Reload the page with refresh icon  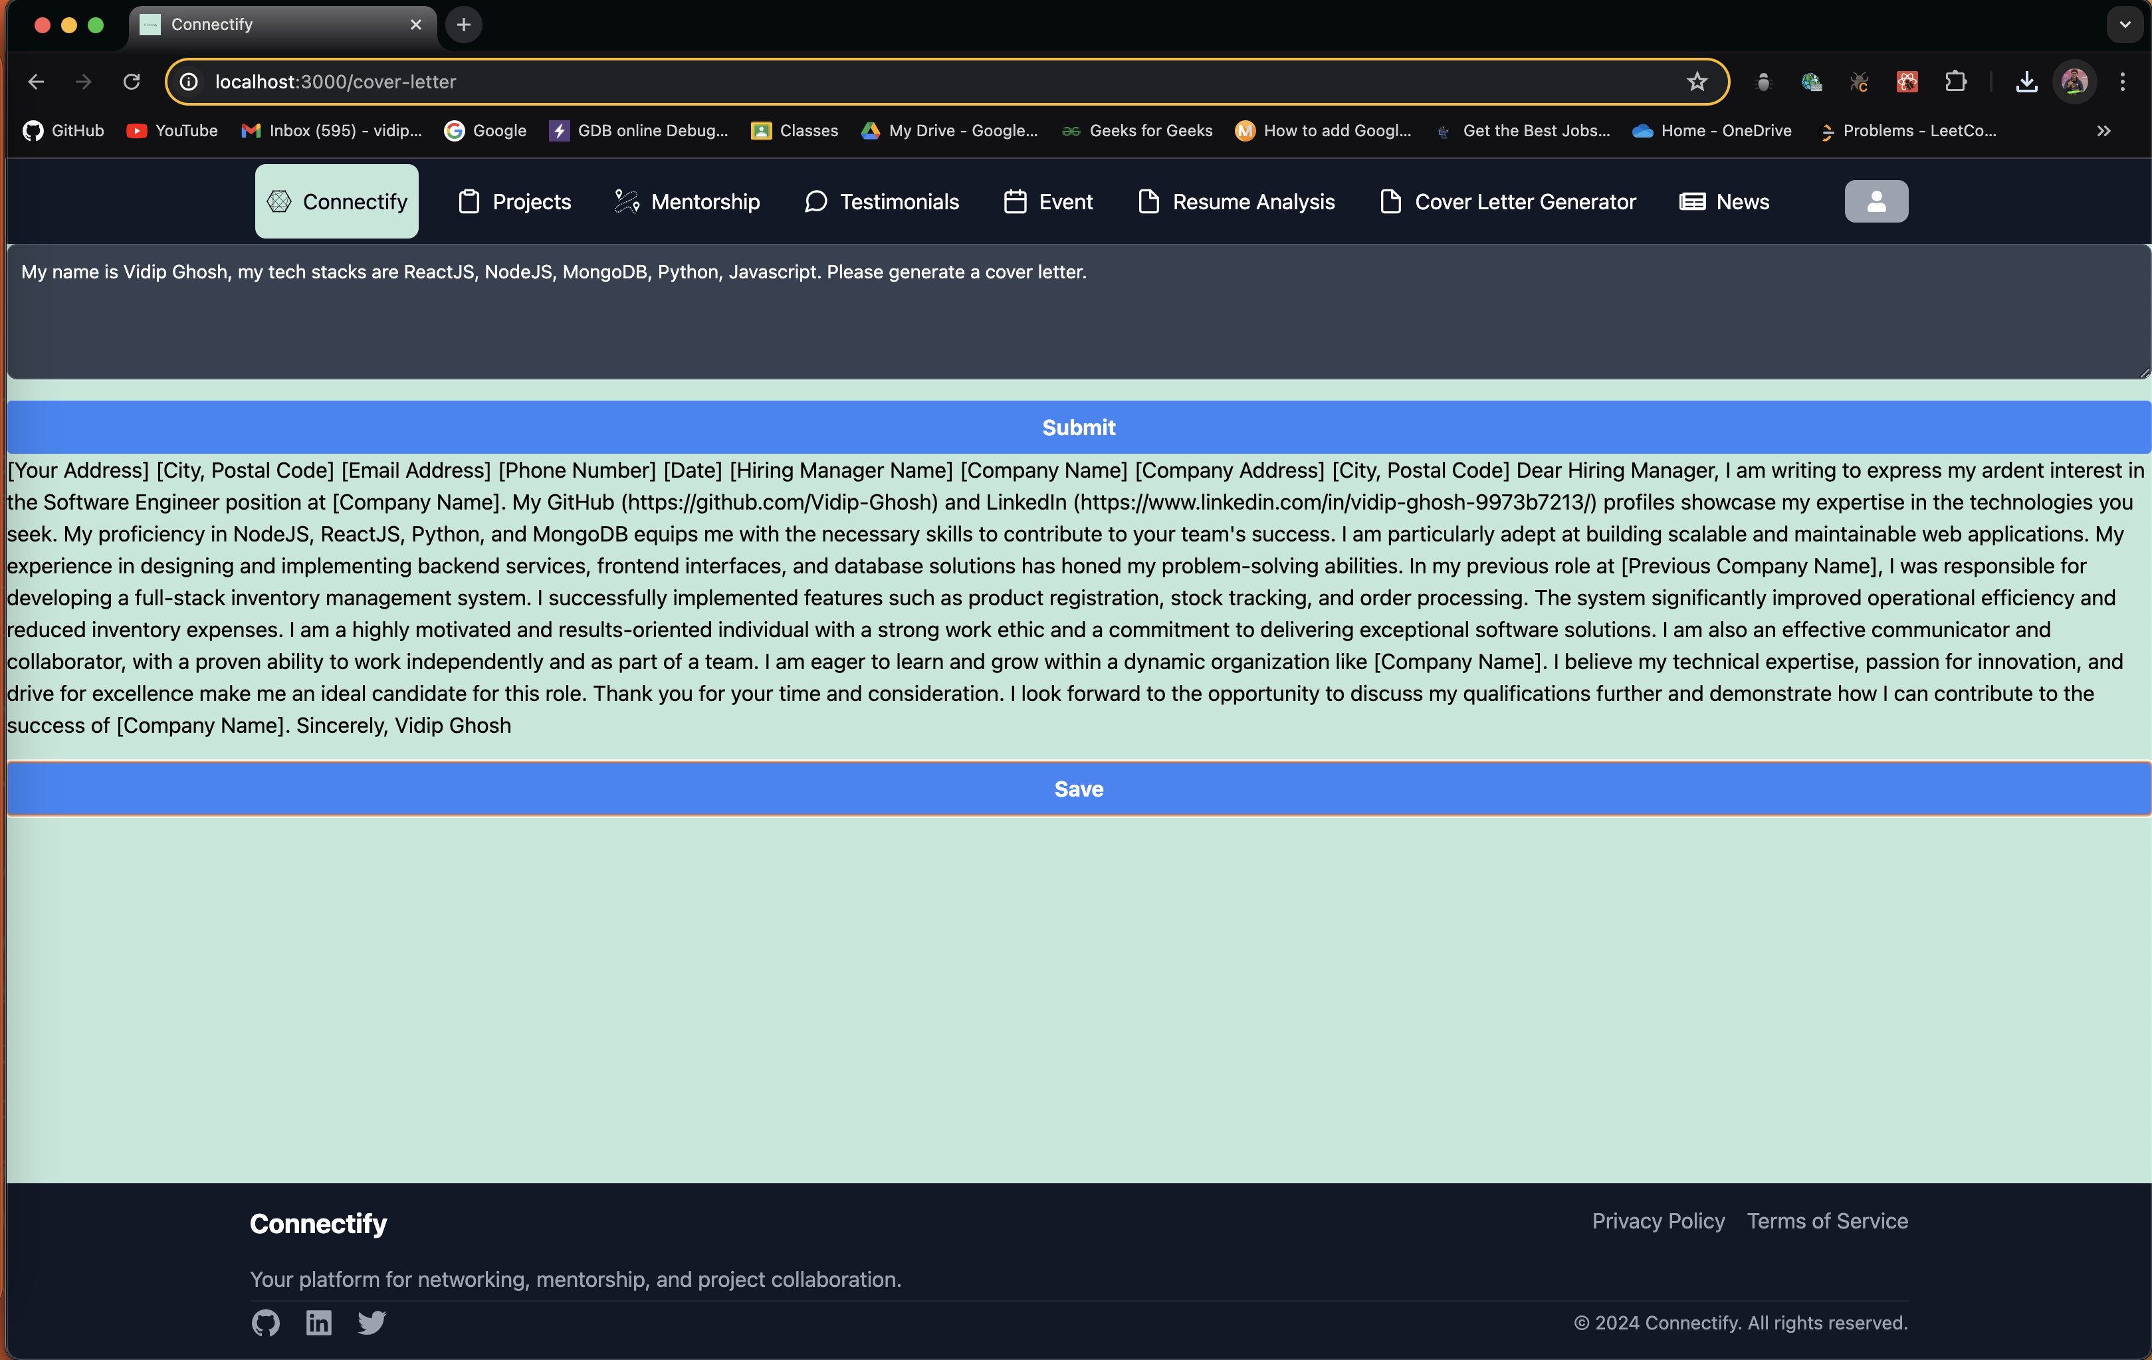132,82
